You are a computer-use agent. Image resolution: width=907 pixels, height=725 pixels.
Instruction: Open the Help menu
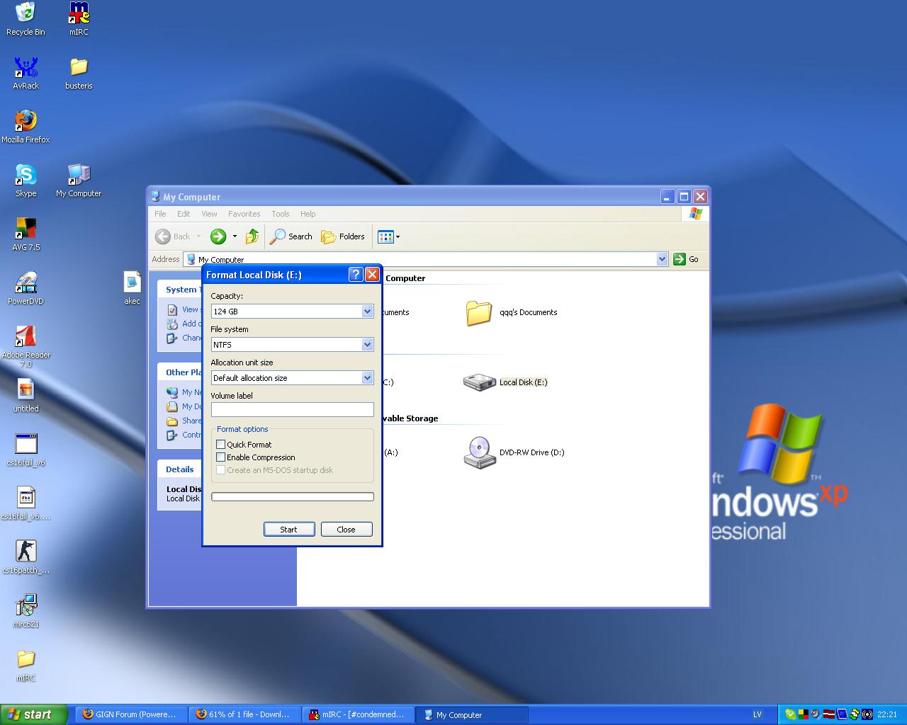(308, 214)
